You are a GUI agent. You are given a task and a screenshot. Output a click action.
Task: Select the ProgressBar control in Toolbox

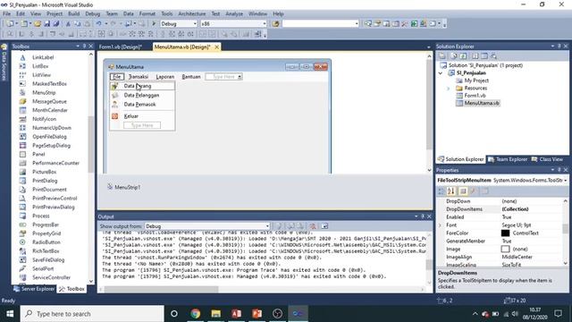click(46, 225)
